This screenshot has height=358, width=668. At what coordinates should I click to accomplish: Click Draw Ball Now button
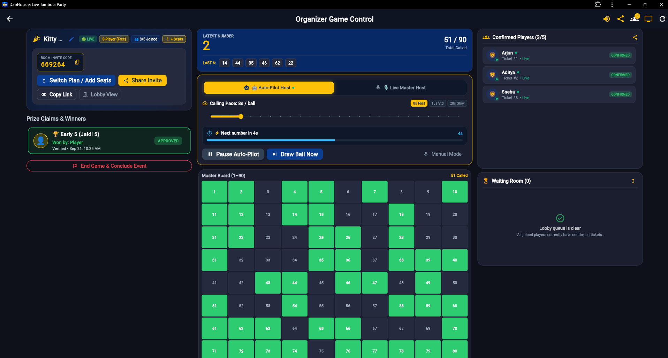click(295, 154)
